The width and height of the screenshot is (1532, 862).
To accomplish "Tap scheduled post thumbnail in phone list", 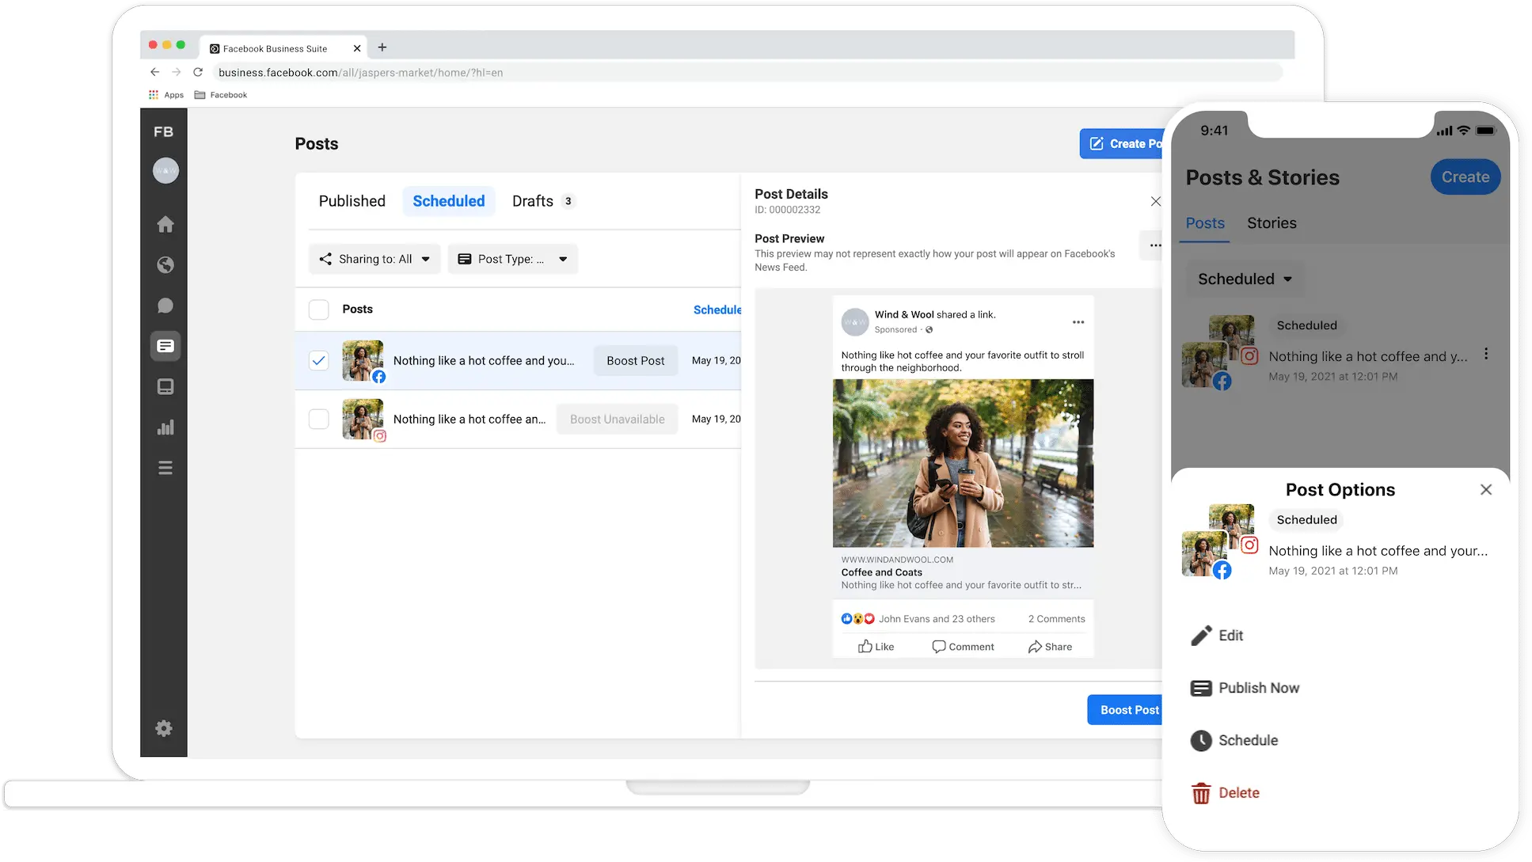I will (x=1218, y=351).
